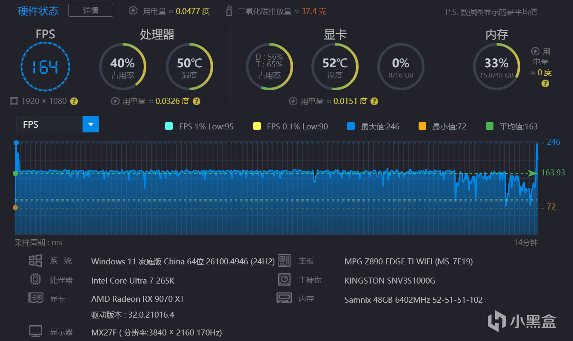Click help icon beside 1920 x 1080 resolution

click(74, 101)
